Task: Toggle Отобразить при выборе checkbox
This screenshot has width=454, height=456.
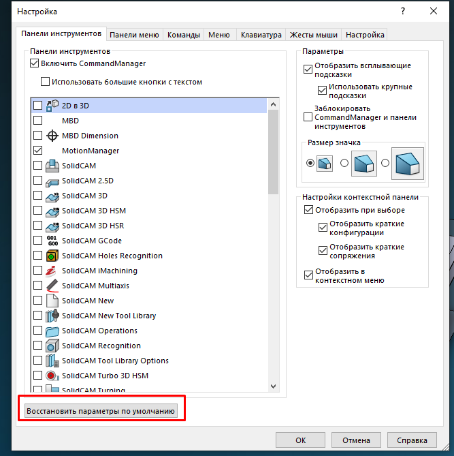Action: click(308, 209)
